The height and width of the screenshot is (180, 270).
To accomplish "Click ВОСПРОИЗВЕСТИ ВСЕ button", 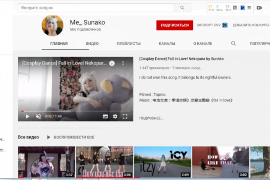I will tap(71, 137).
